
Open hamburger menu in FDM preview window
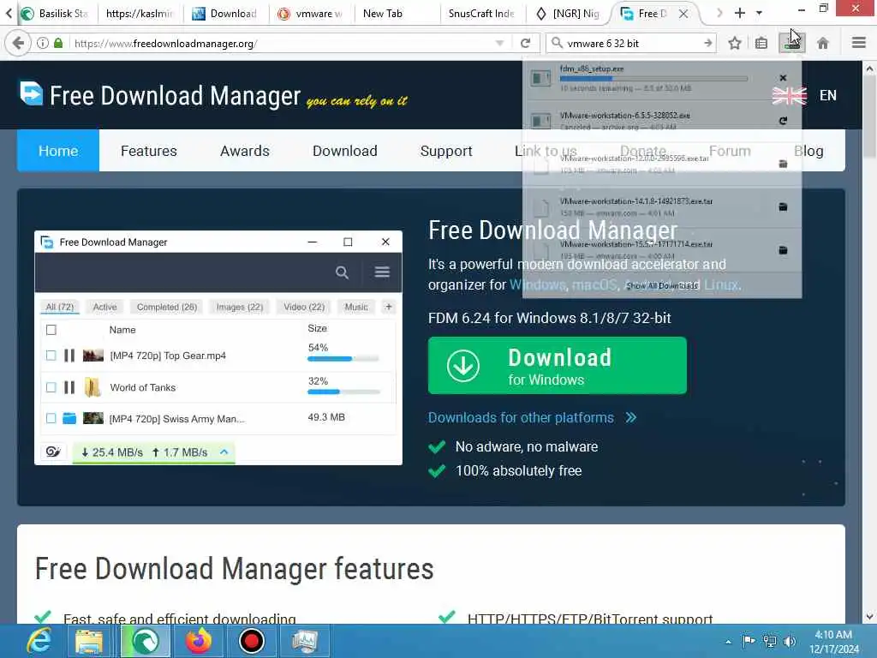(382, 272)
